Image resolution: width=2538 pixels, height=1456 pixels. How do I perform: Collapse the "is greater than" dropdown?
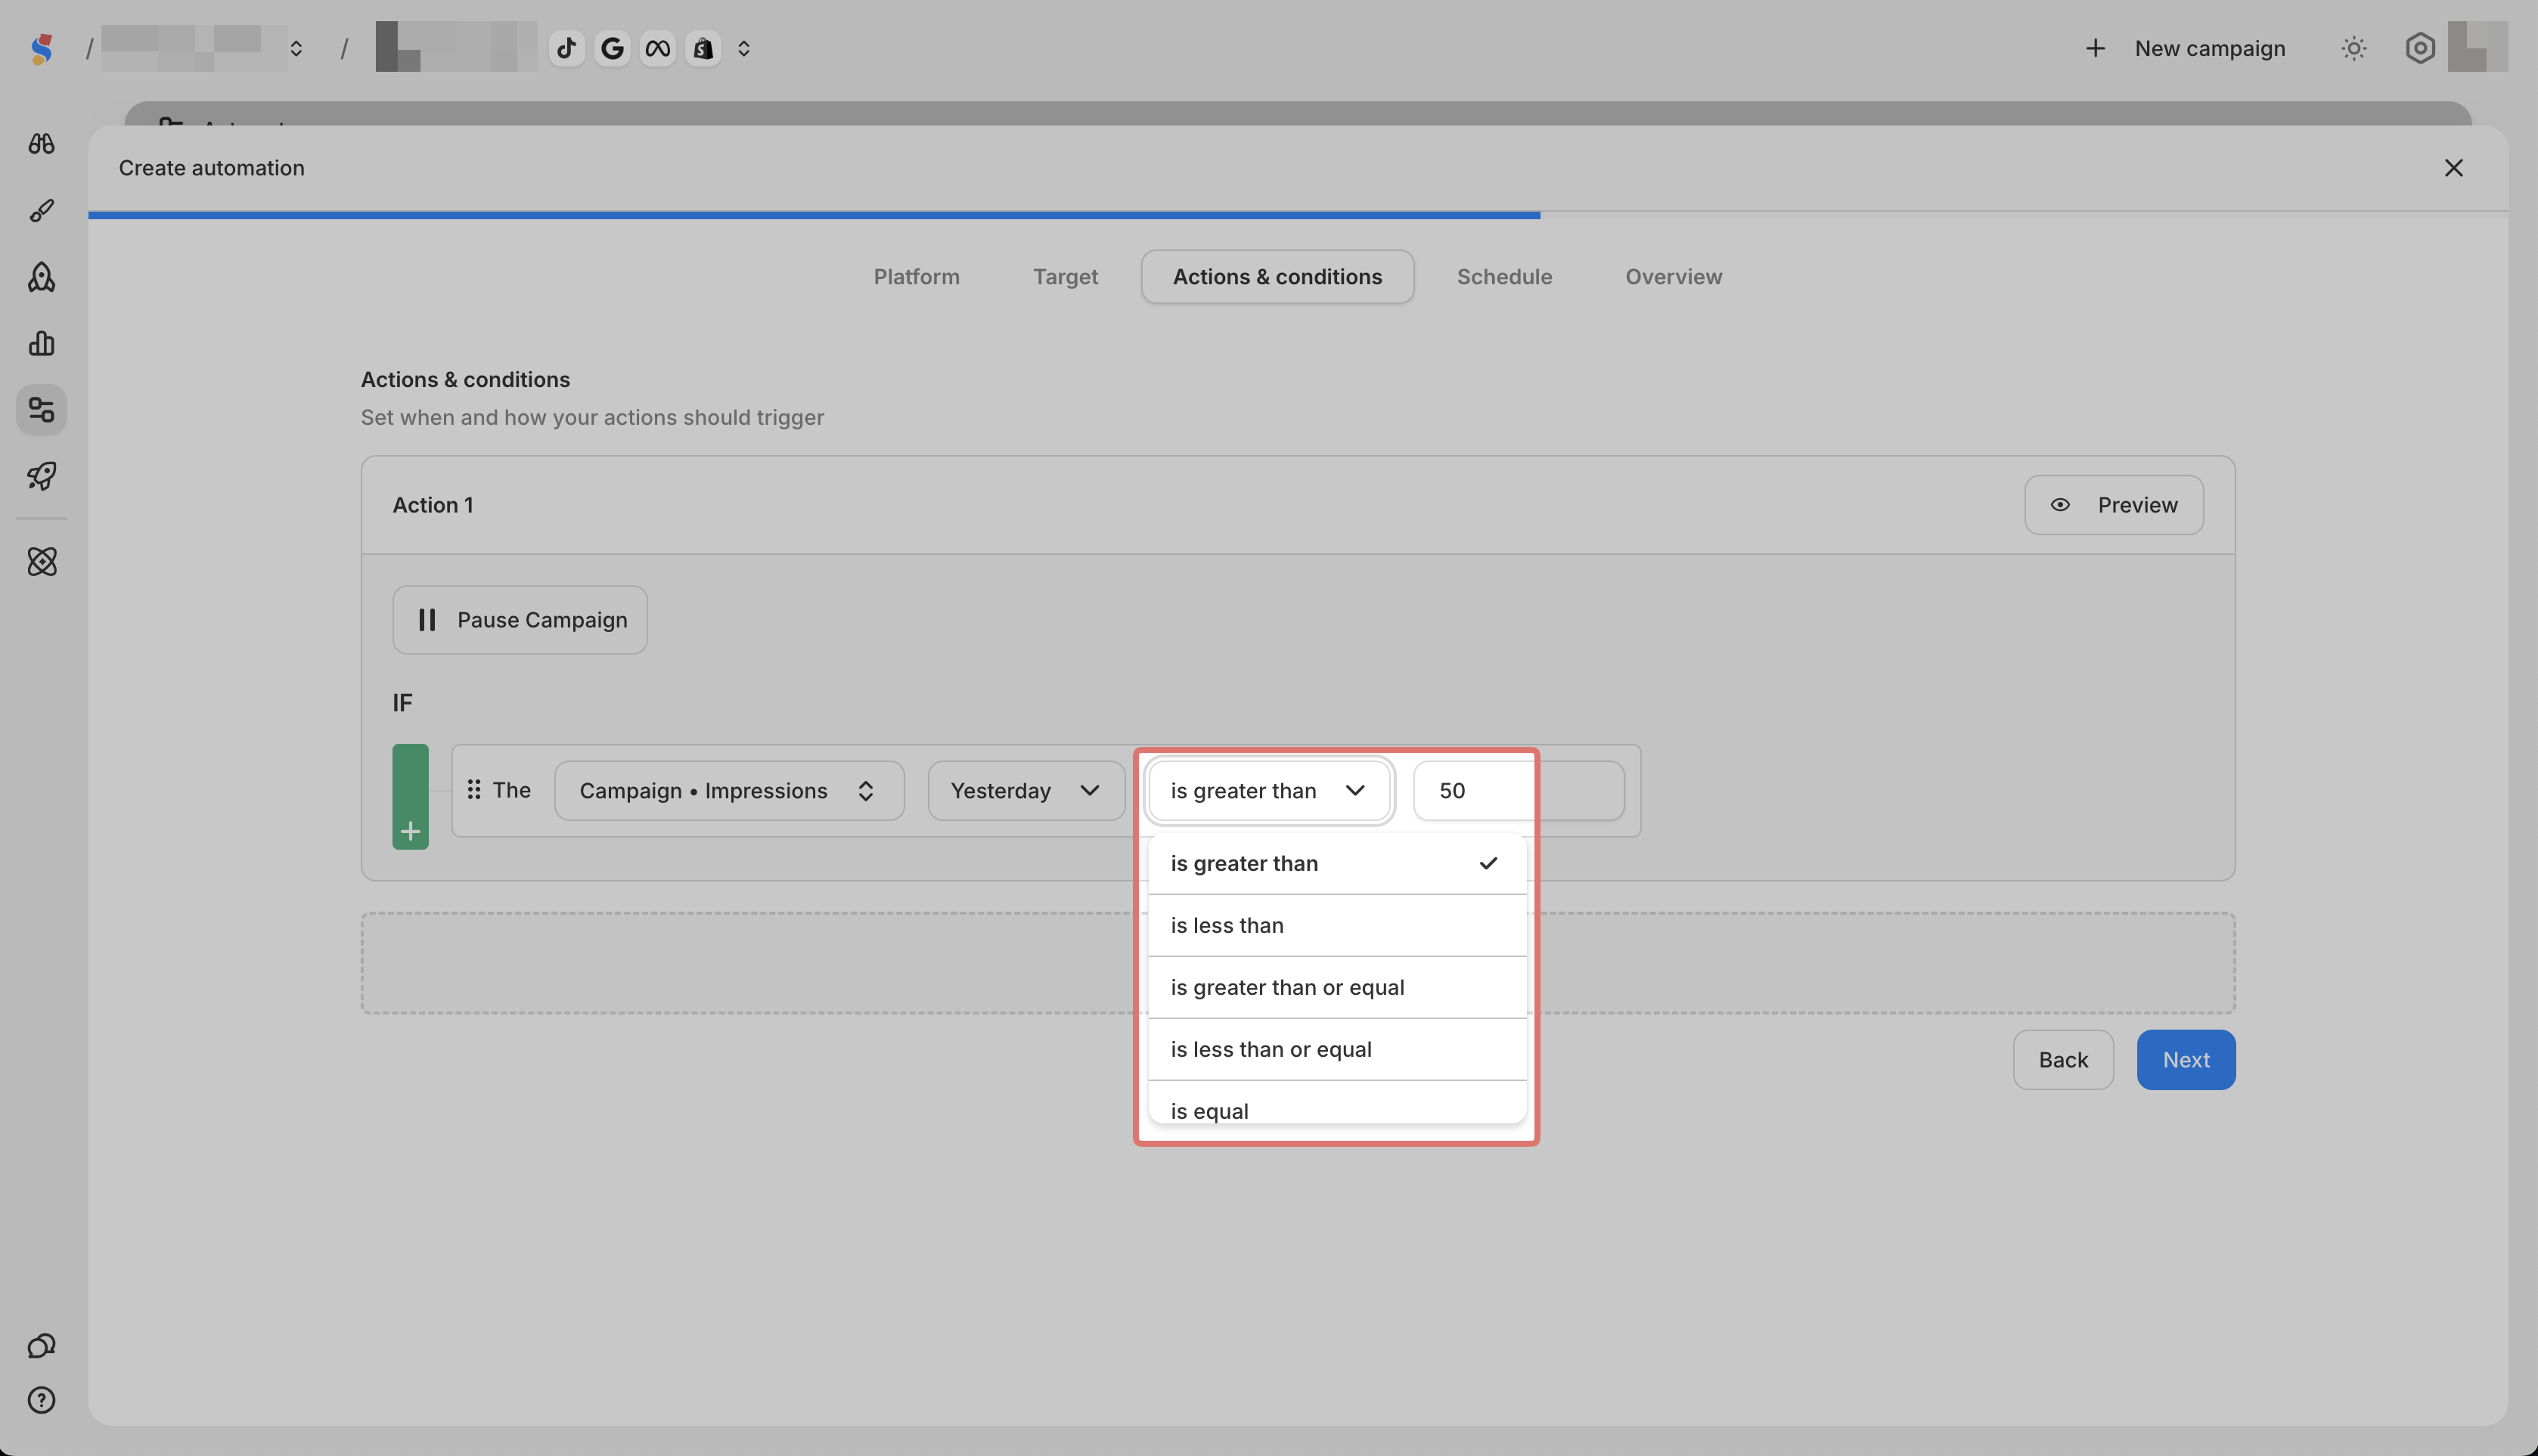(1267, 791)
